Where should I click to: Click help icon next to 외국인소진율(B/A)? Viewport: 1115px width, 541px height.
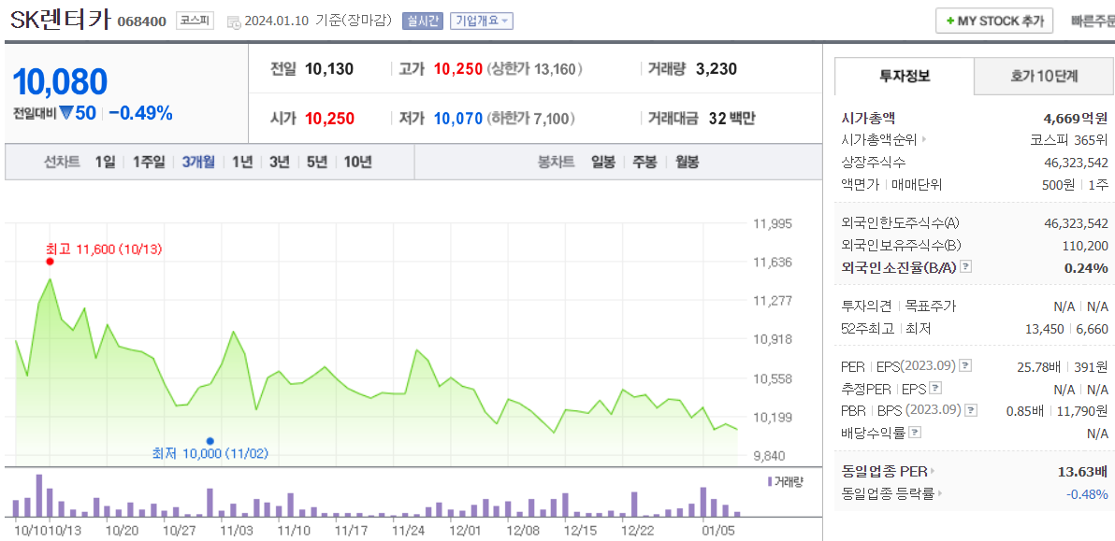[965, 267]
